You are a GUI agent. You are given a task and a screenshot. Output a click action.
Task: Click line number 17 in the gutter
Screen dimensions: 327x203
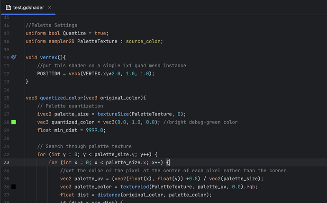(x=6, y=33)
